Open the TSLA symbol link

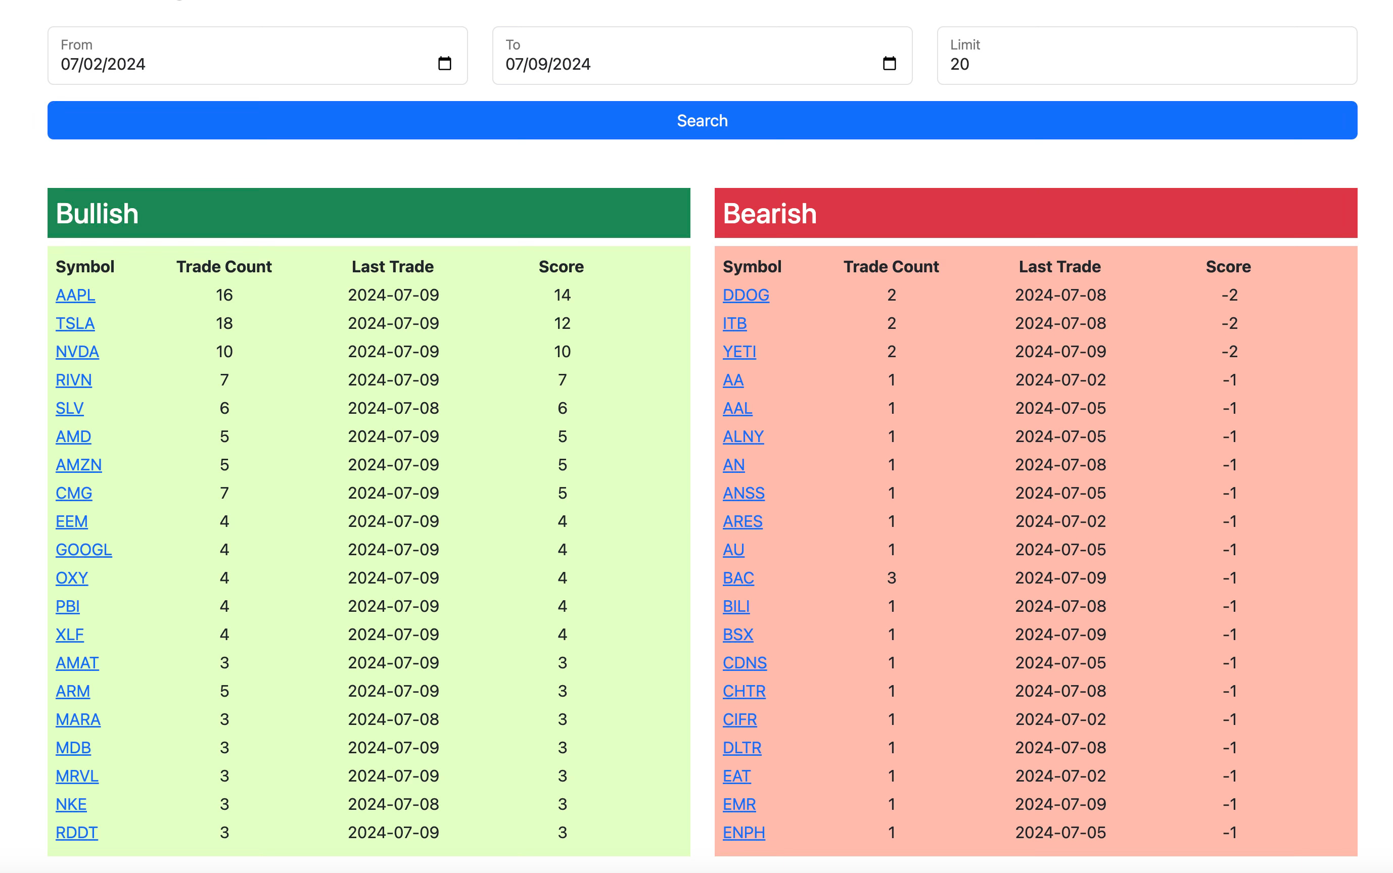point(75,323)
